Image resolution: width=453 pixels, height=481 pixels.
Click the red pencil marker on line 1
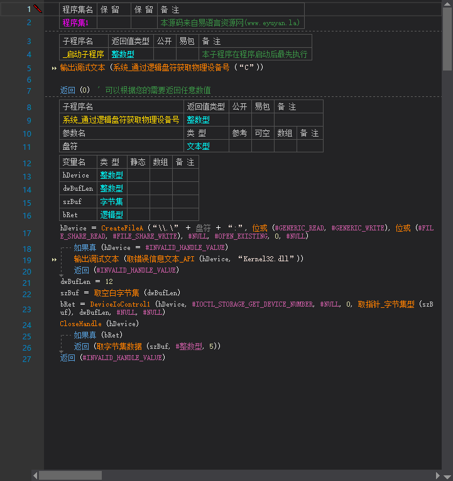click(38, 9)
